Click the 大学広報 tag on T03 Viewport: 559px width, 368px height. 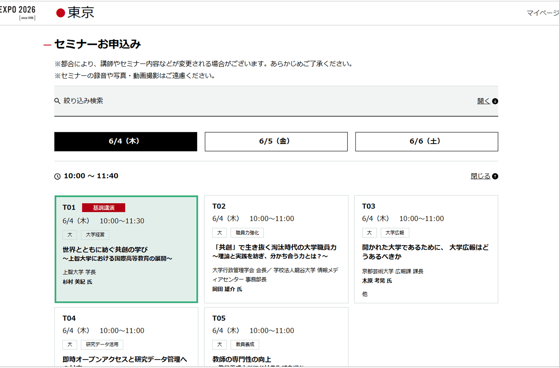(x=395, y=233)
